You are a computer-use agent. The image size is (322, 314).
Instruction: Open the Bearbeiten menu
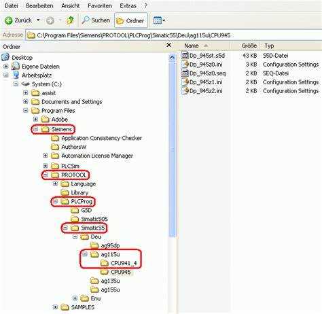(x=39, y=5)
